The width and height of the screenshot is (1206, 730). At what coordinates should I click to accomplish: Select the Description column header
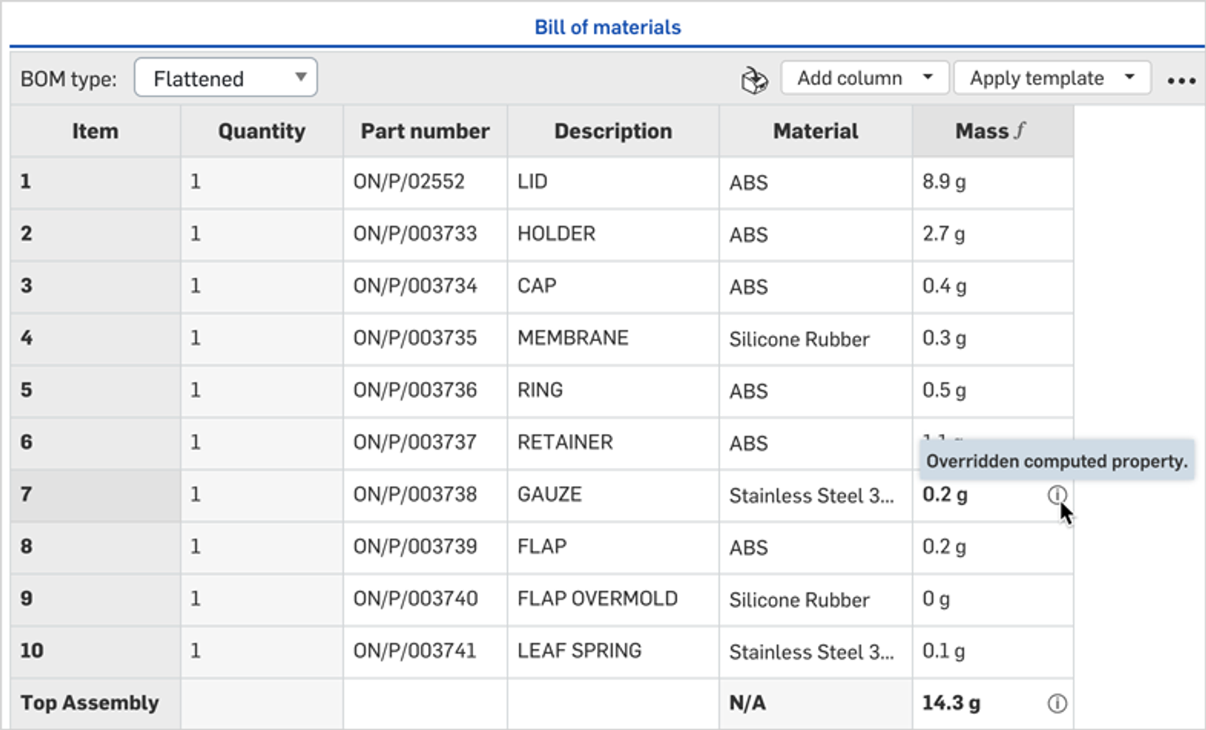[613, 131]
